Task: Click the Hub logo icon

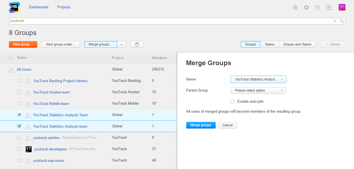Action: [x=14, y=7]
